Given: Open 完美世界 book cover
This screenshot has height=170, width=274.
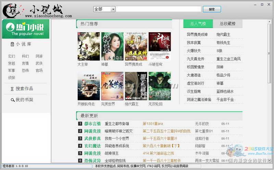Looking at the screenshot, I should coord(112,86).
